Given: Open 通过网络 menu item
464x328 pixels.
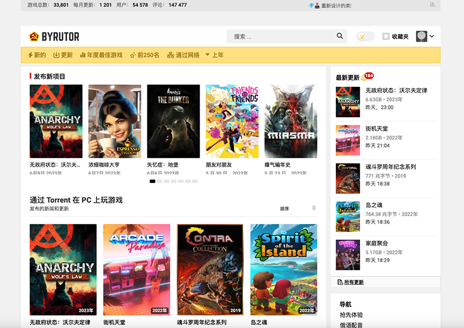Looking at the screenshot, I should coord(183,55).
